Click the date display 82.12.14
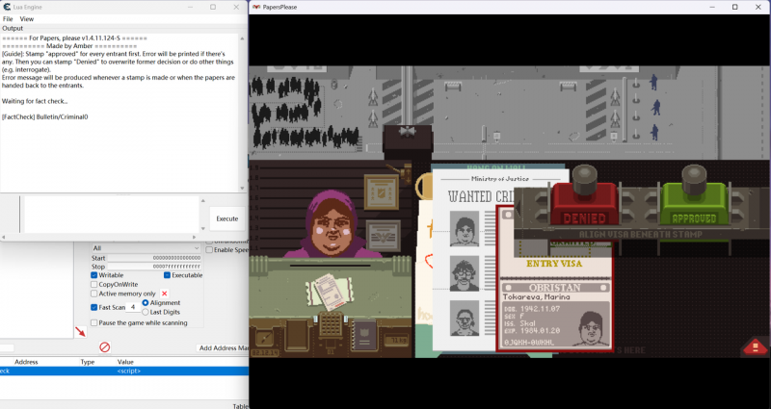771x409 pixels. pyautogui.click(x=264, y=353)
